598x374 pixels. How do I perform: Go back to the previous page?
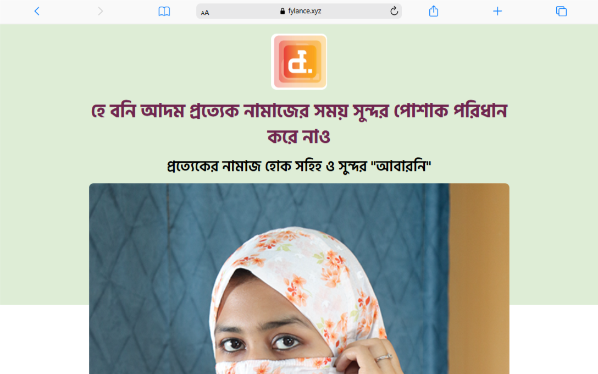click(x=37, y=11)
